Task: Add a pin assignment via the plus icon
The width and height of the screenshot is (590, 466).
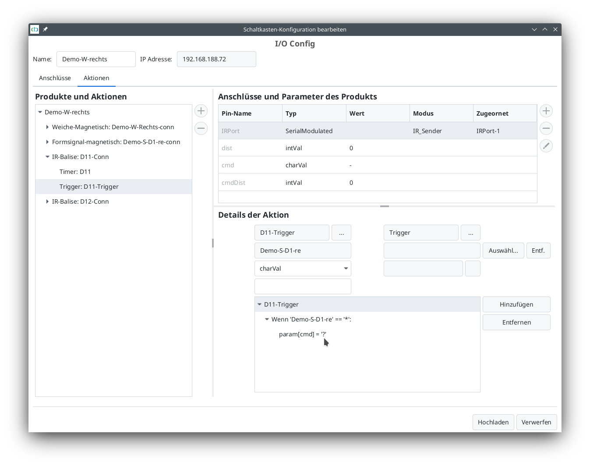Action: tap(546, 111)
